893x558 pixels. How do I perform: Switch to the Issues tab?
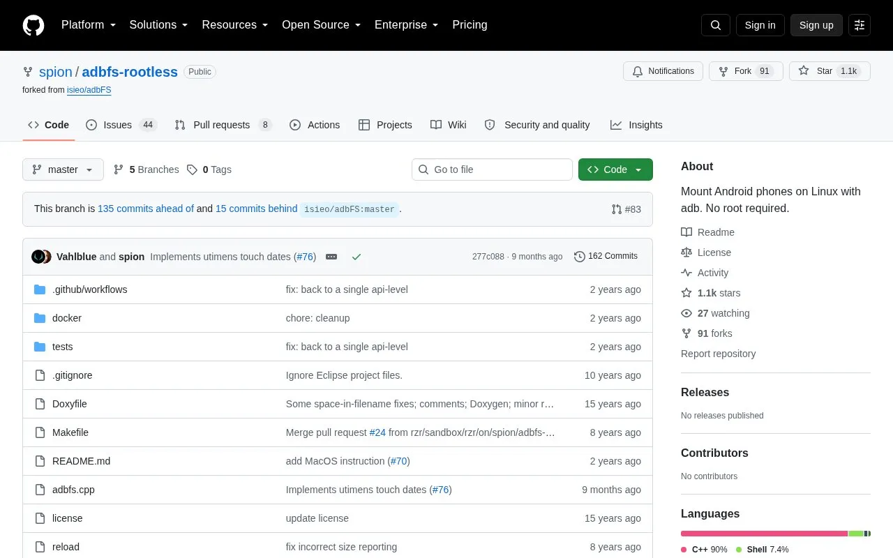(x=121, y=125)
